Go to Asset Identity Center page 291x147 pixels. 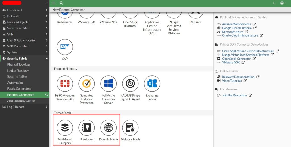point(21,101)
